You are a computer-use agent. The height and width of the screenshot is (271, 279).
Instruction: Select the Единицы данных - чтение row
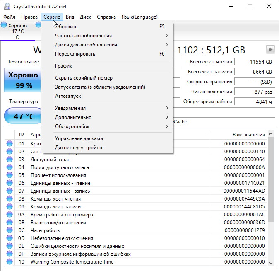pos(136,183)
